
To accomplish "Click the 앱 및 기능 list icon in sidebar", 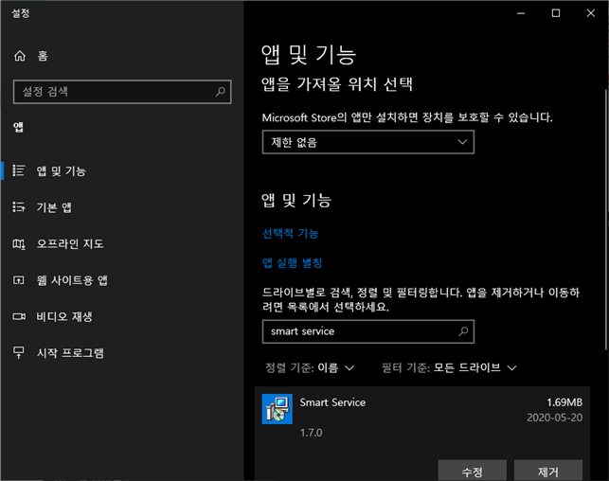I will [19, 170].
